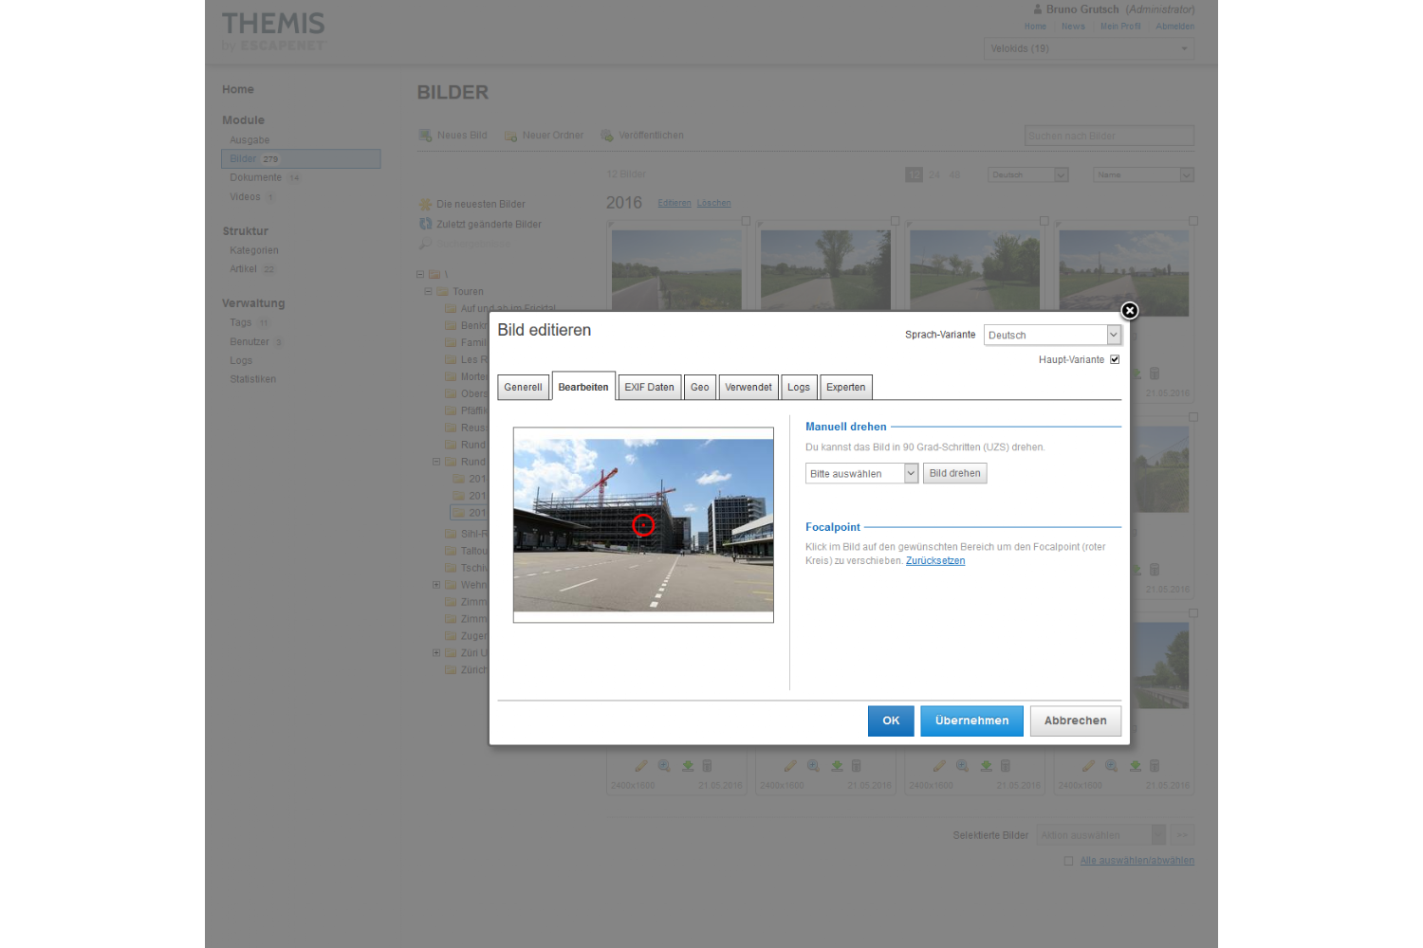1423x948 pixels.
Task: Expand the Bitte auswählen rotation dropdown
Action: tap(861, 473)
